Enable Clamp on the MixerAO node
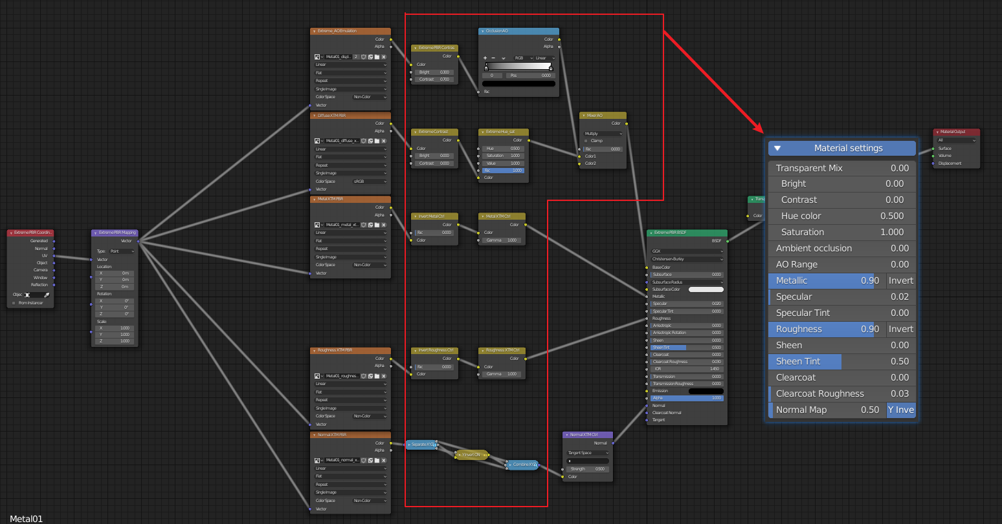This screenshot has height=524, width=1002. click(x=586, y=141)
